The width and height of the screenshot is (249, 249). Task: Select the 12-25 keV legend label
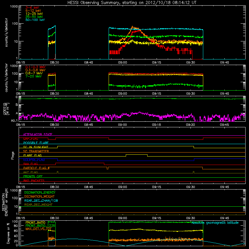tap(34, 14)
